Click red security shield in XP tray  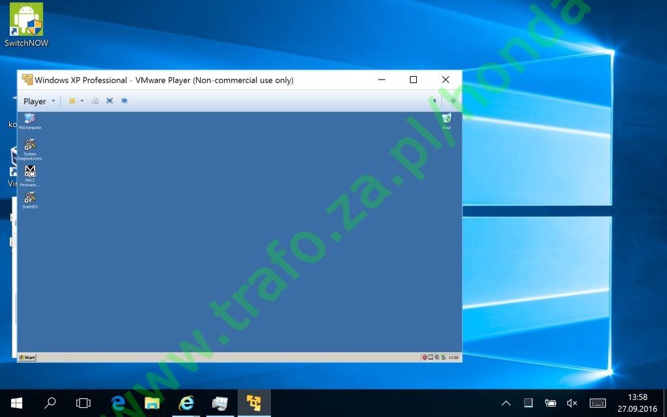pos(424,358)
